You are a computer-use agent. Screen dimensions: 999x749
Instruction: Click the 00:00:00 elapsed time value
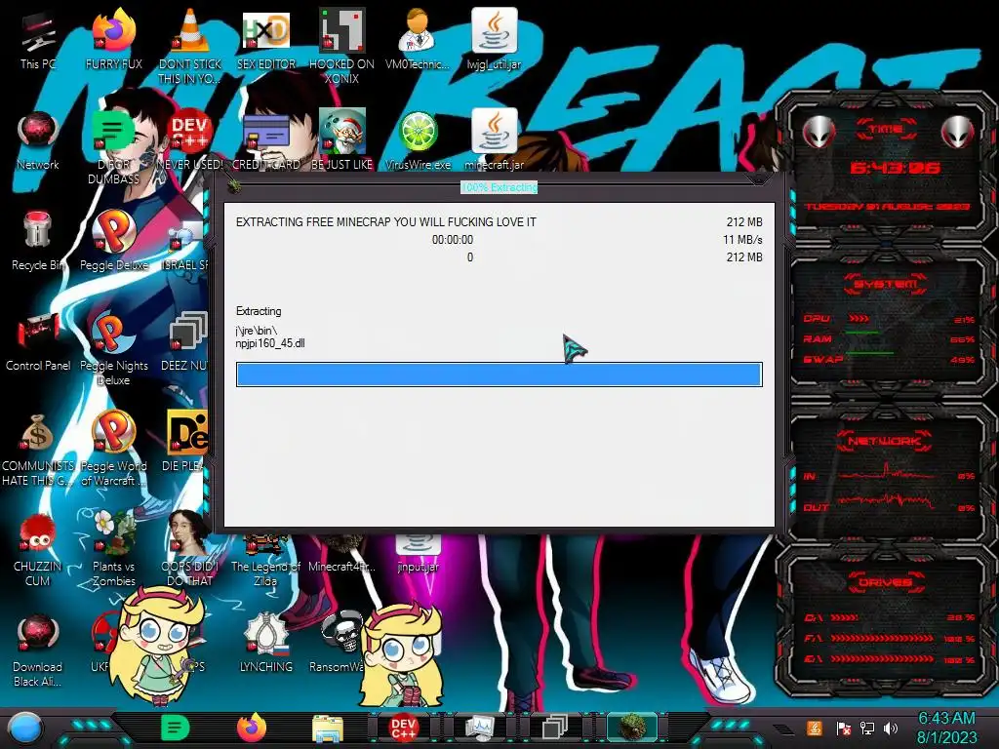453,240
